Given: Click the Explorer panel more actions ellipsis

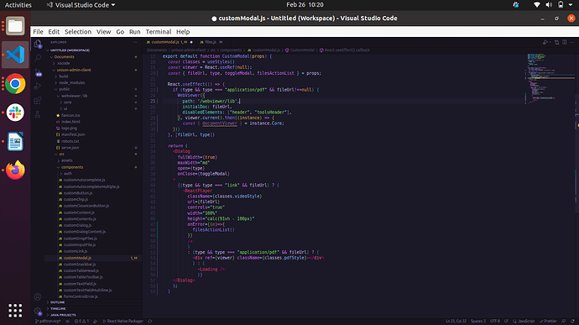Looking at the screenshot, I should coord(135,42).
